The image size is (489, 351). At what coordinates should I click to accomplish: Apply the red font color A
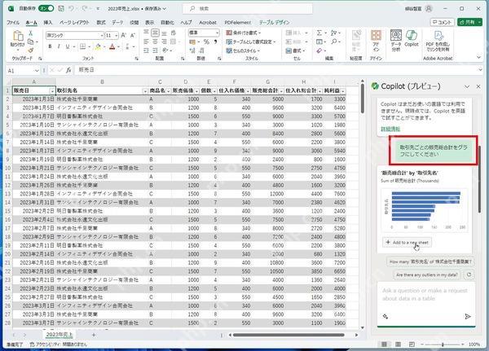(x=112, y=46)
